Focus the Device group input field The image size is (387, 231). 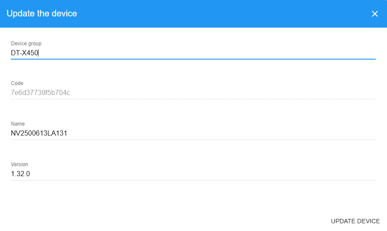193,53
